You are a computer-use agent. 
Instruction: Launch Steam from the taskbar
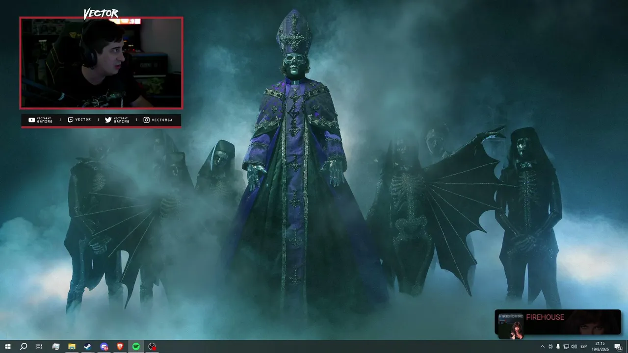click(x=88, y=347)
